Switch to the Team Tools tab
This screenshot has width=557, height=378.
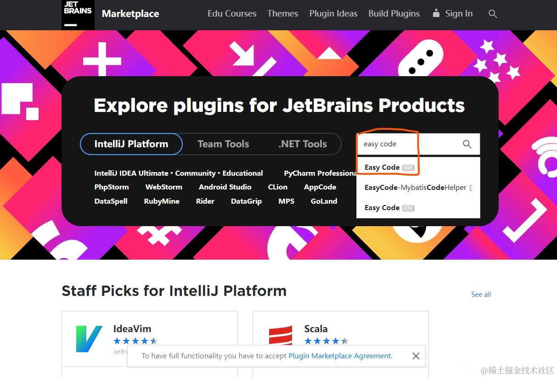coord(223,144)
